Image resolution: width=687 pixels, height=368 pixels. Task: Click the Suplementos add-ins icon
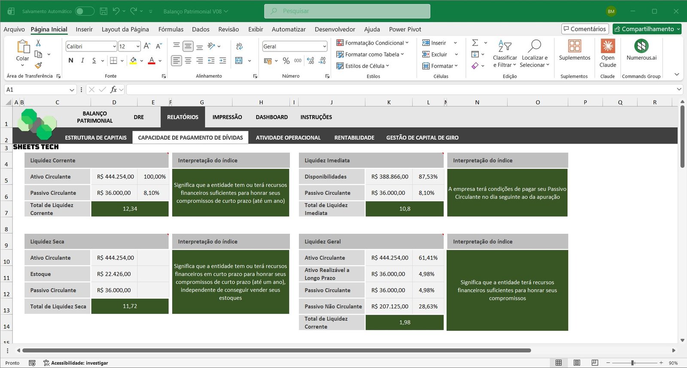pos(574,46)
